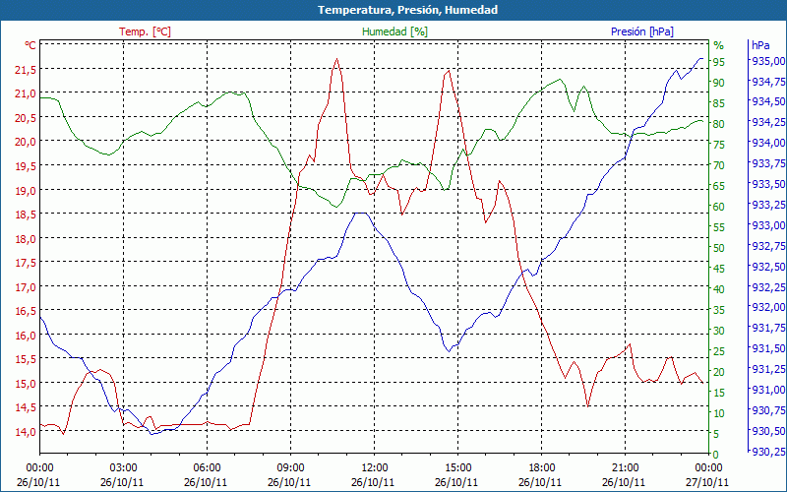Click the 935,00 pressure axis value
This screenshot has width=787, height=492.
pos(767,61)
